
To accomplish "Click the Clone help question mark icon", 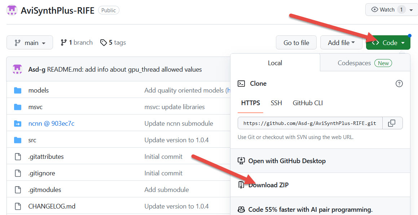I will [x=399, y=84].
